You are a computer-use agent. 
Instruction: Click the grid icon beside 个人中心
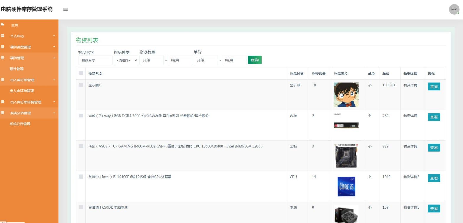pos(2,36)
